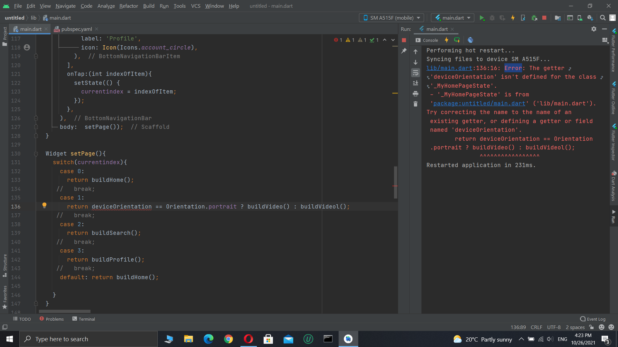Open the Problems tool window tab
618x347 pixels.
[51, 319]
